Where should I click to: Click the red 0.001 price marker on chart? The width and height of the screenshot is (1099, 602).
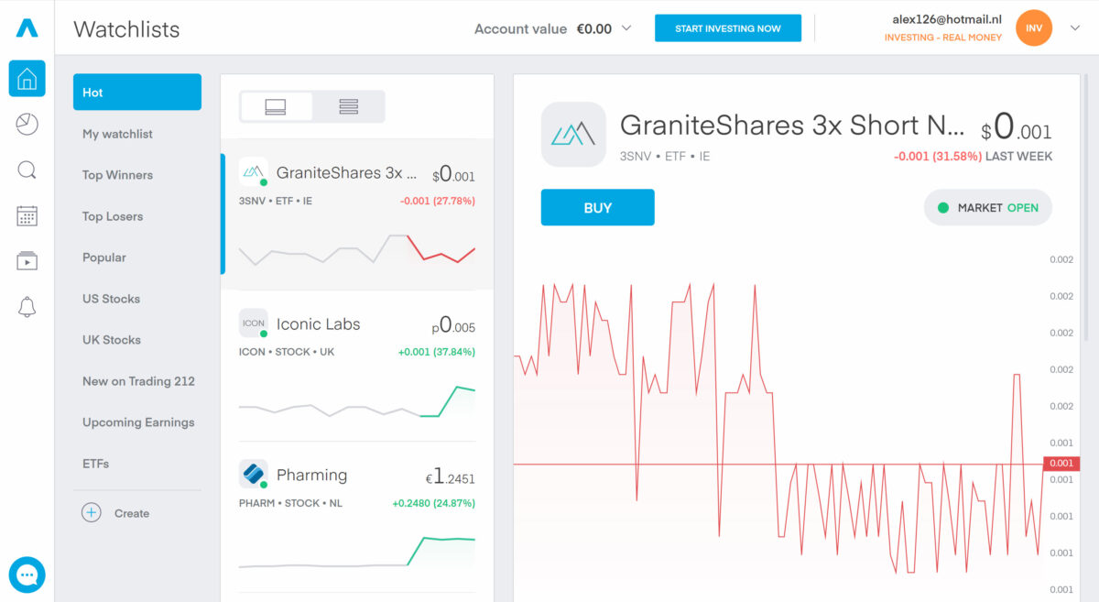click(x=1061, y=464)
